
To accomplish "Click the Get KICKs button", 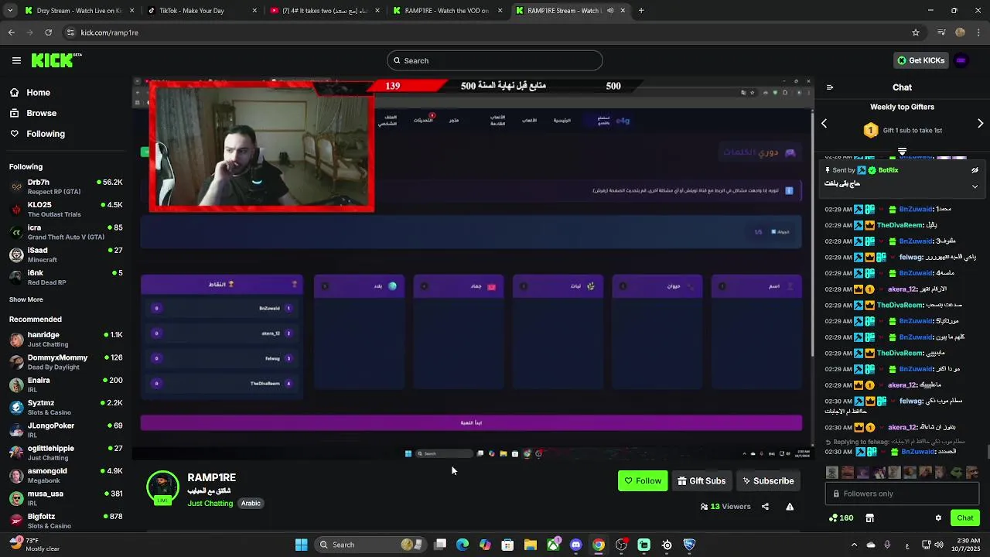I will coord(920,60).
